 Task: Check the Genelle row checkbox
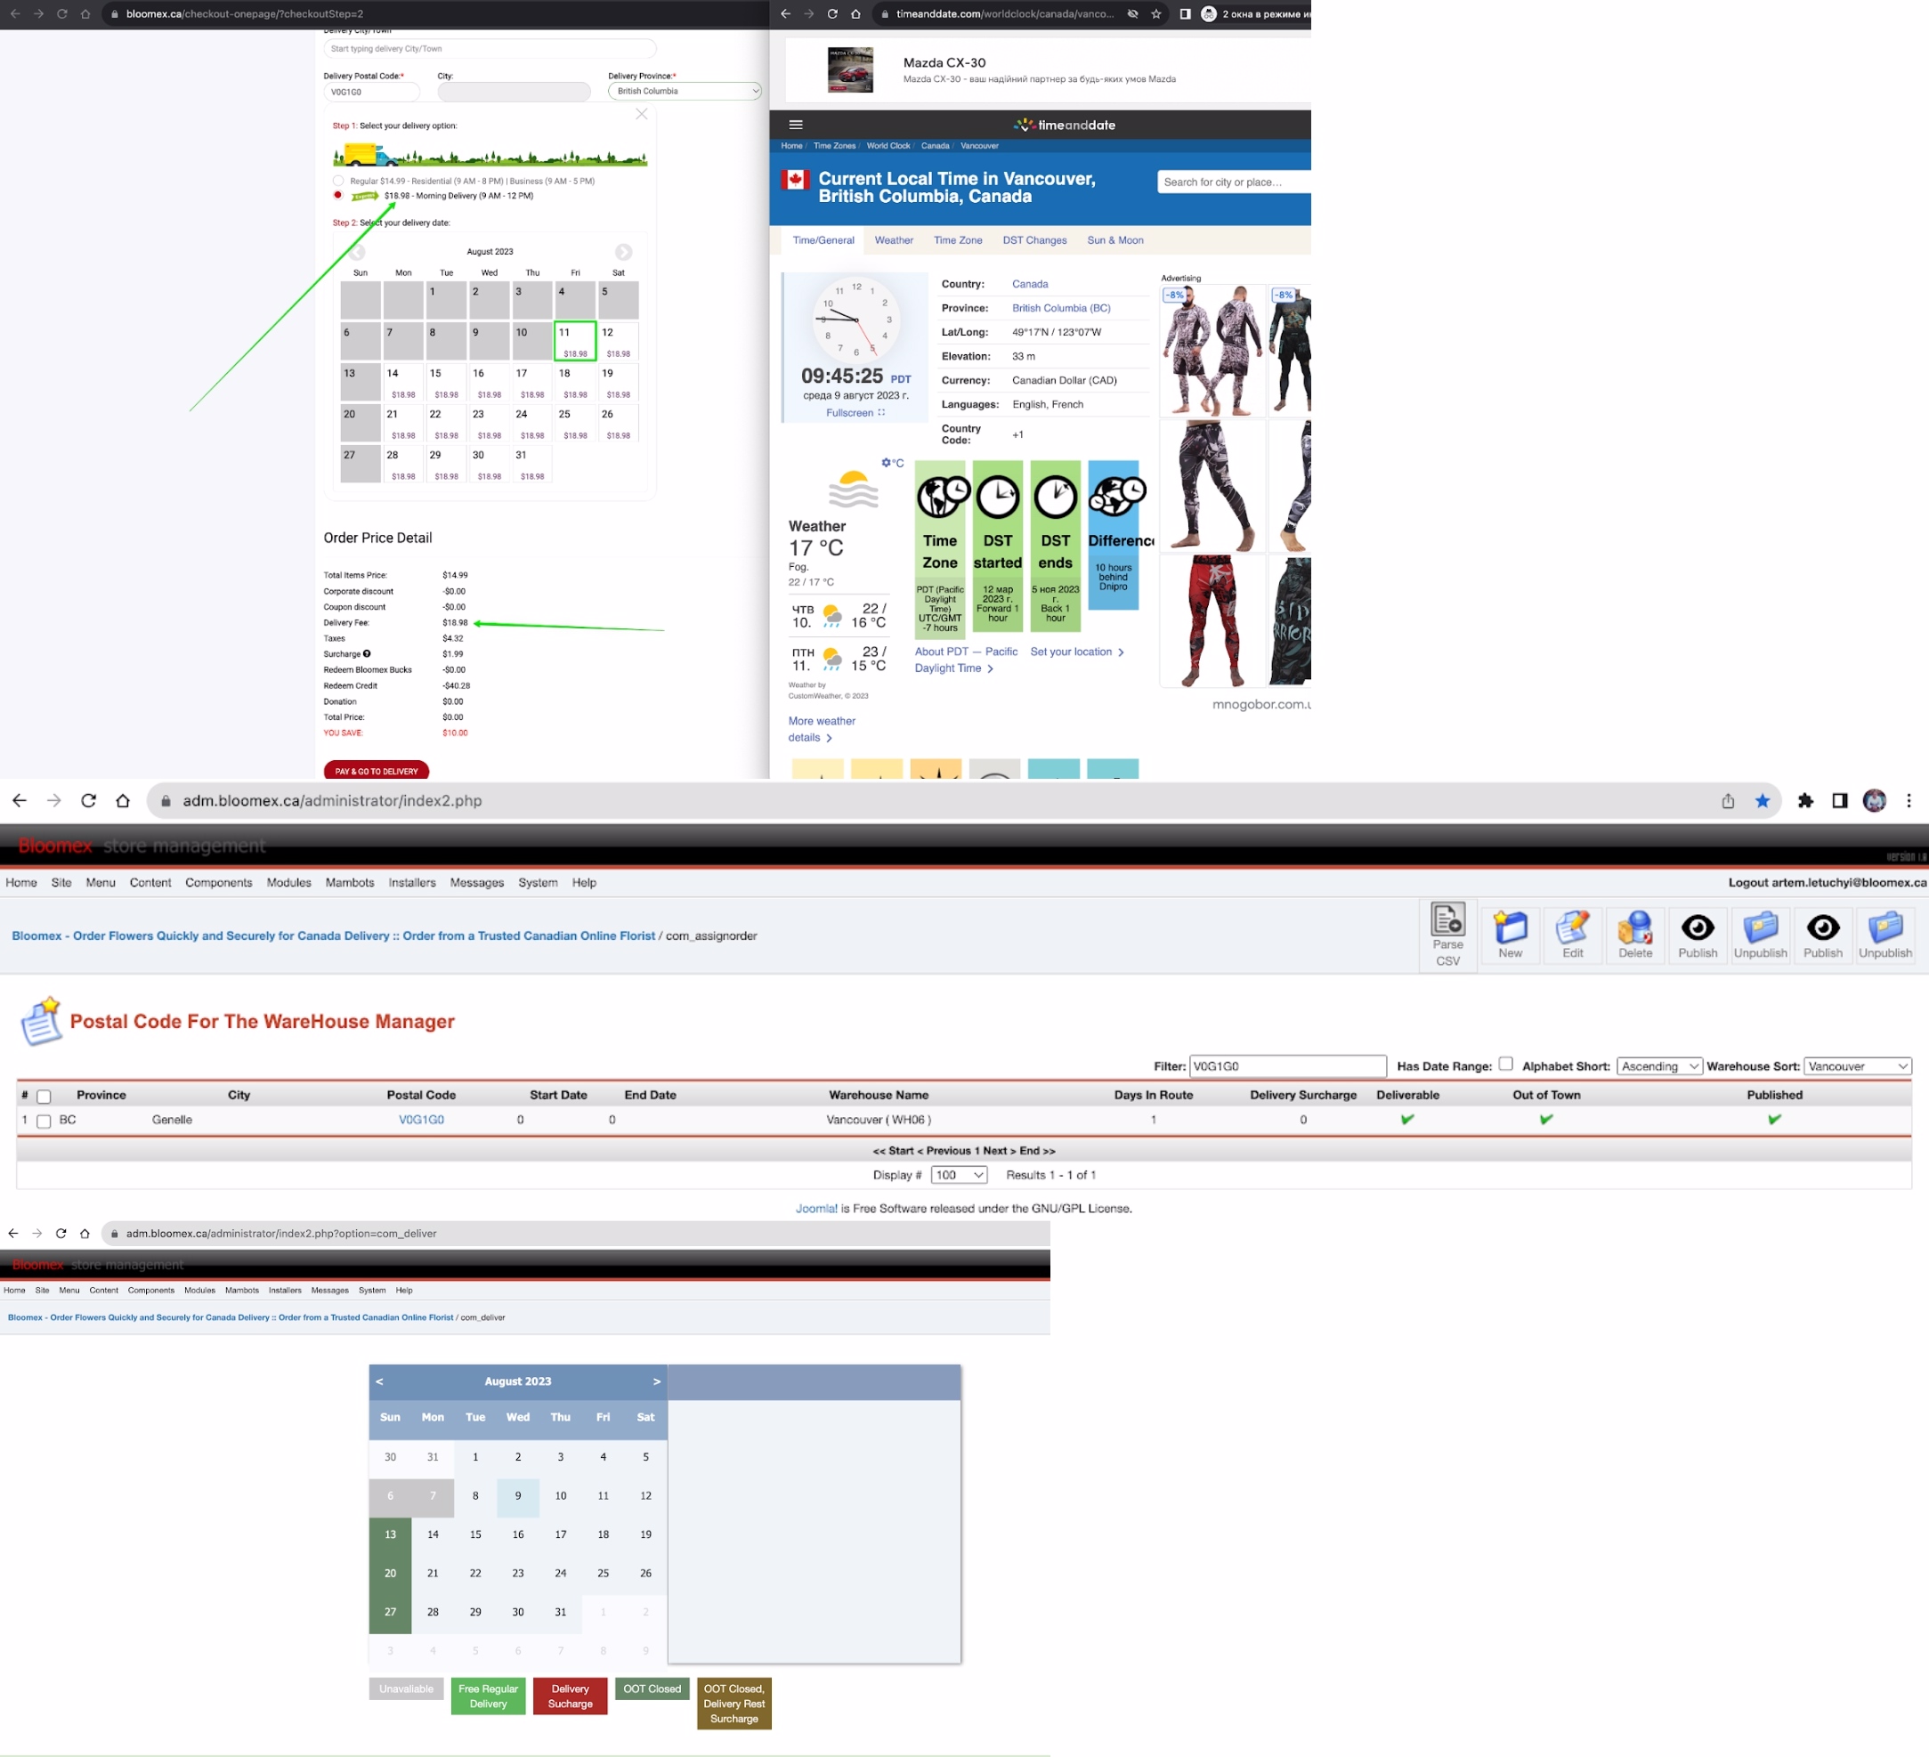(43, 1121)
